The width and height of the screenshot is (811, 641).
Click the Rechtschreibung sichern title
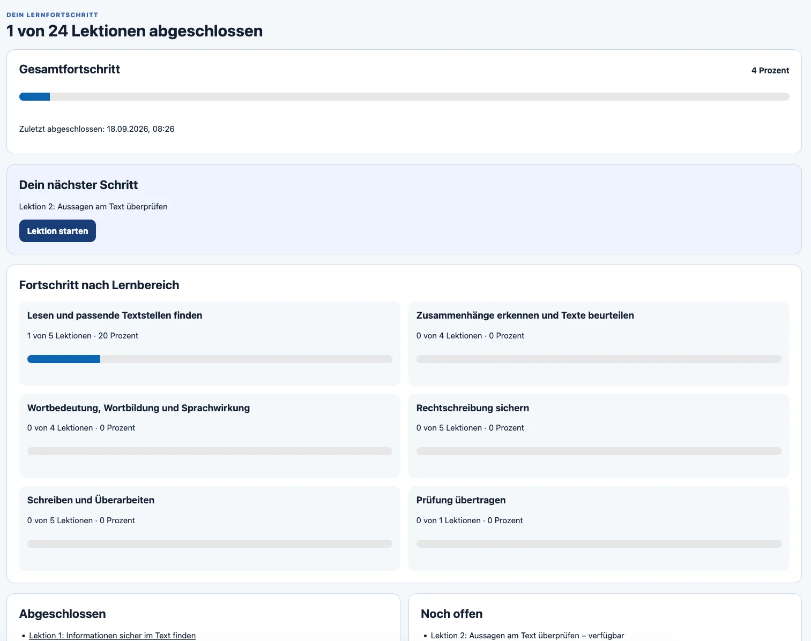click(x=473, y=408)
